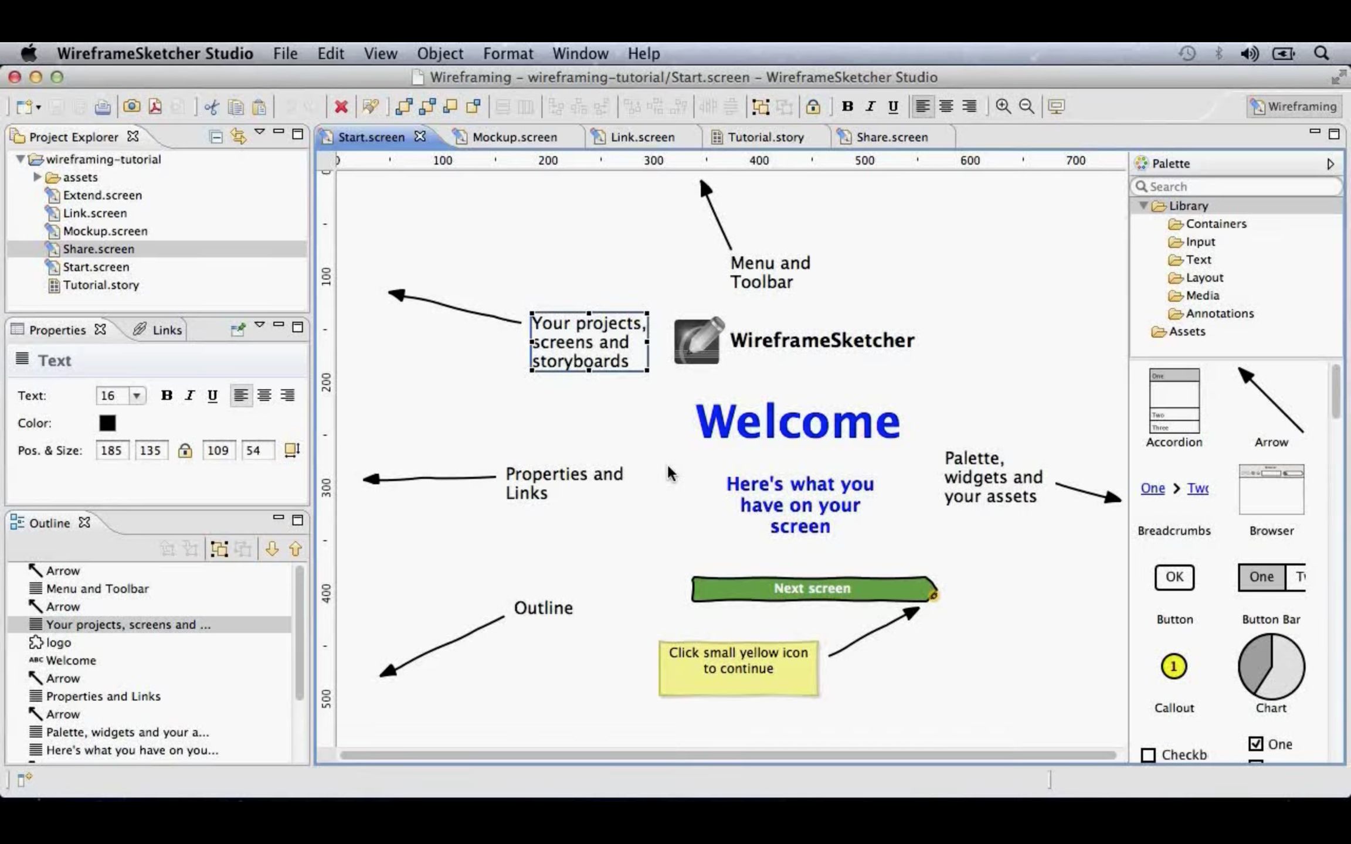Lock the width-height ratio in Pos & Size
1351x844 pixels.
tap(185, 450)
